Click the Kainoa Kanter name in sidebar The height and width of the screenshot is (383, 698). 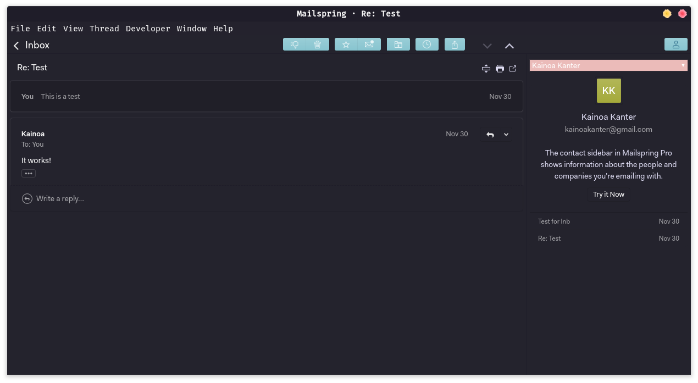click(608, 117)
